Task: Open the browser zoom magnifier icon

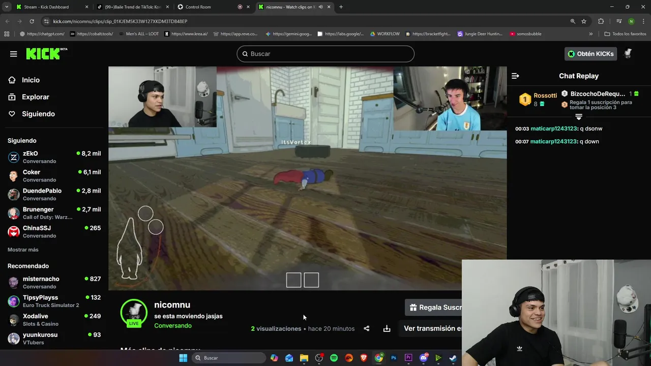Action: [573, 21]
